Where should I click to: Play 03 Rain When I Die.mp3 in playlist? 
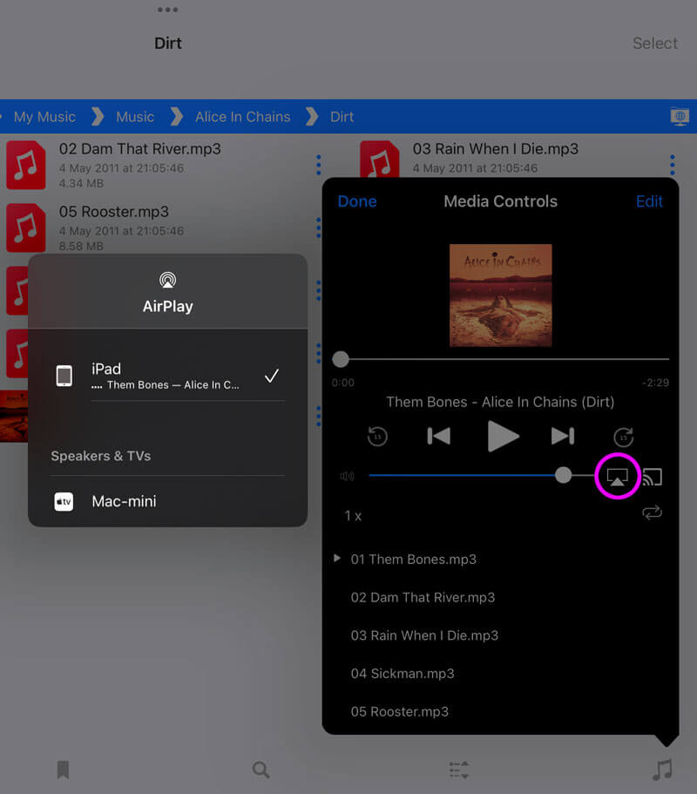pos(424,635)
